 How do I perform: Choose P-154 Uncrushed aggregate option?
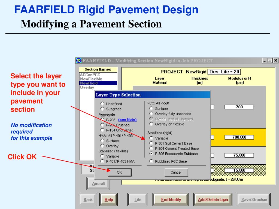[102, 130]
